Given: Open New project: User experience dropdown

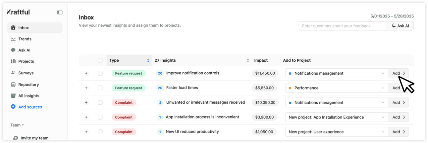Looking at the screenshot, I should pyautogui.click(x=336, y=132).
